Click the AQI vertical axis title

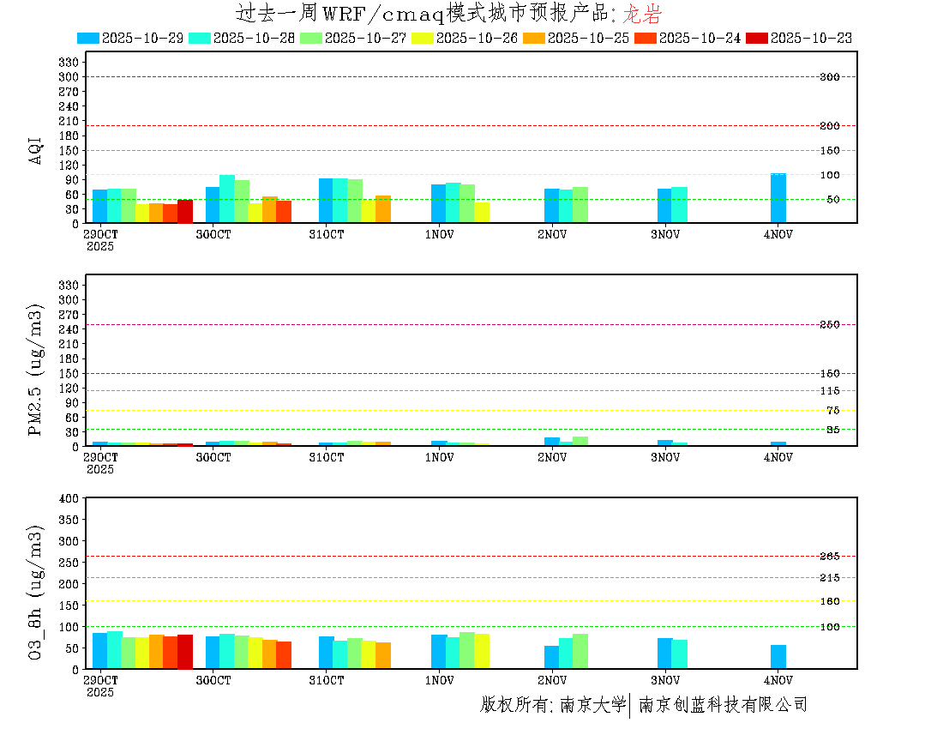[36, 149]
